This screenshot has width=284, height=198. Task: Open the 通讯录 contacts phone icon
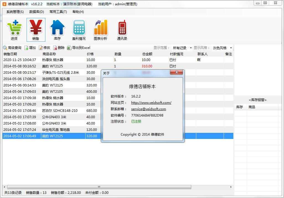(122, 30)
